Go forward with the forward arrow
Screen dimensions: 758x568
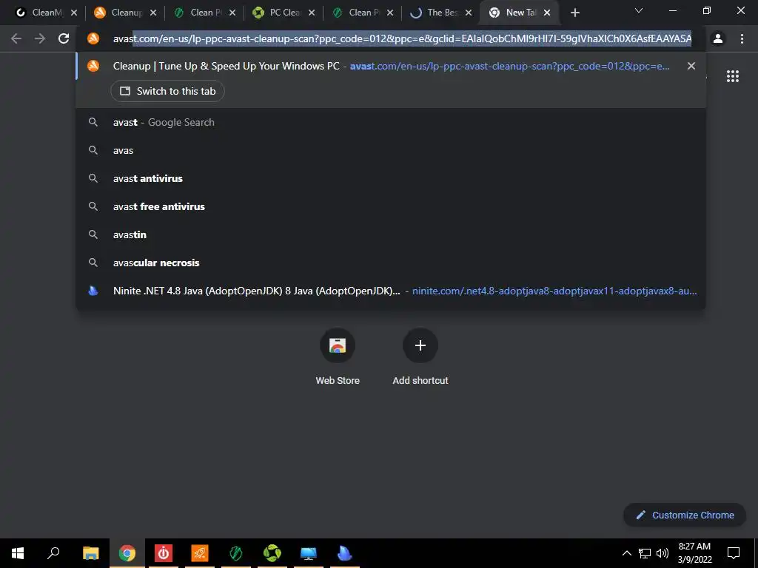(x=40, y=38)
